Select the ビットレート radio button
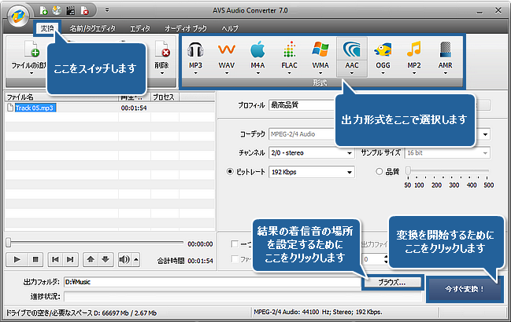The image size is (511, 322). tap(230, 171)
